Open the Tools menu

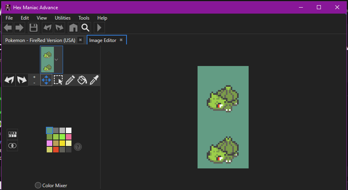click(84, 18)
